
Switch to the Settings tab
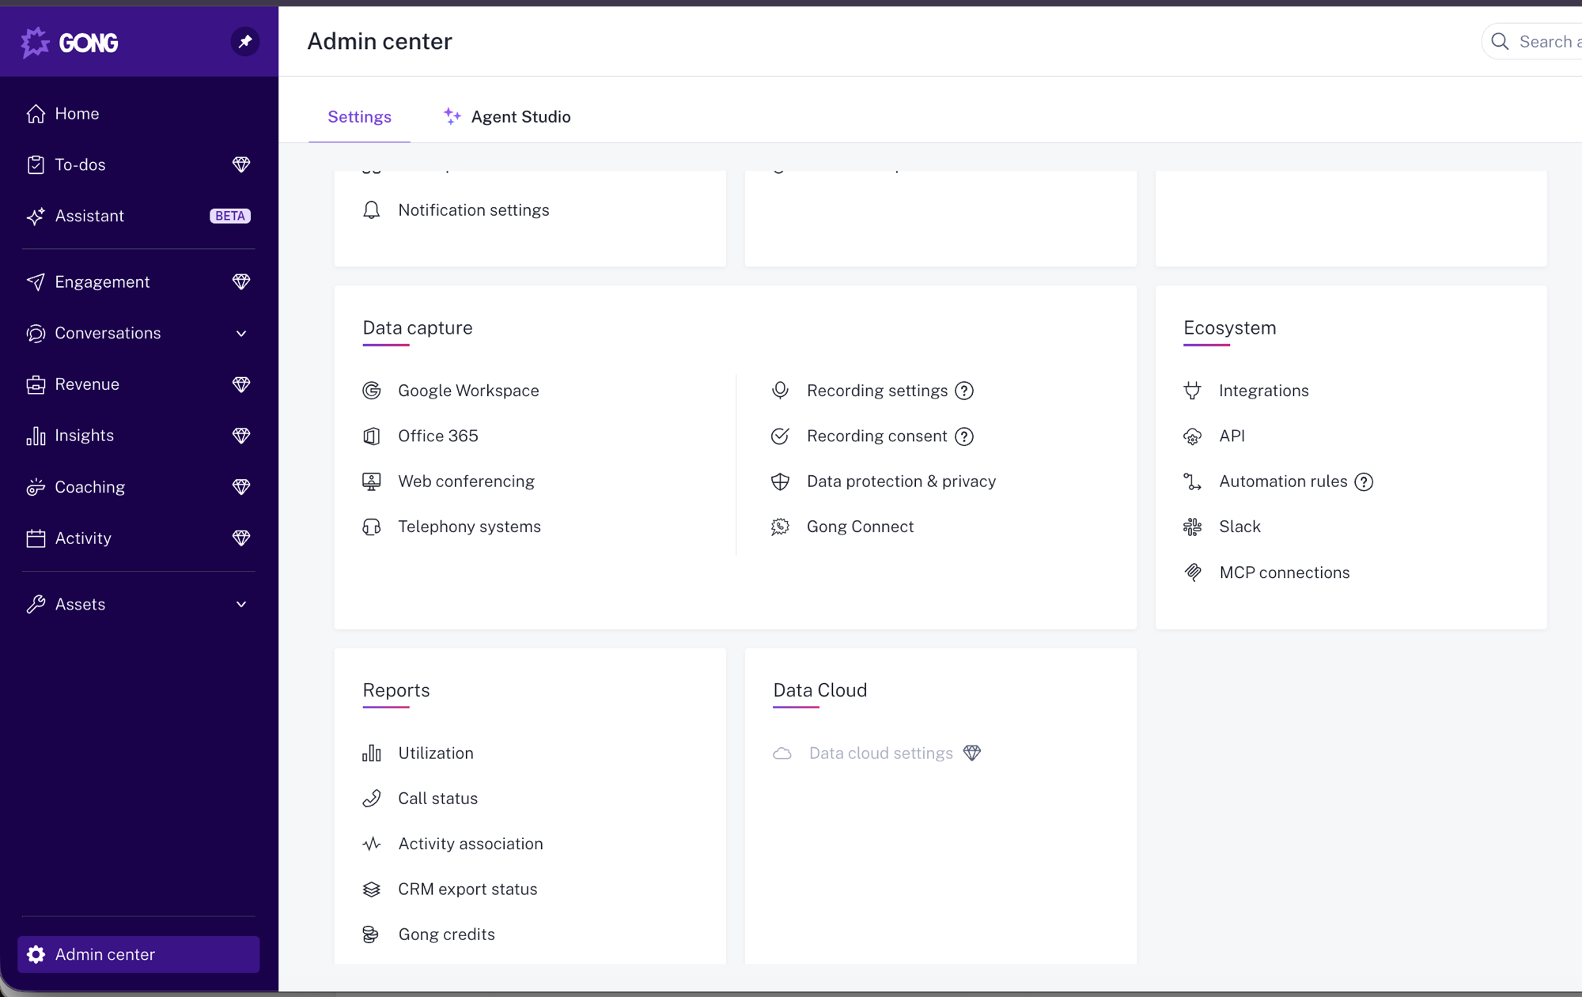pos(359,117)
